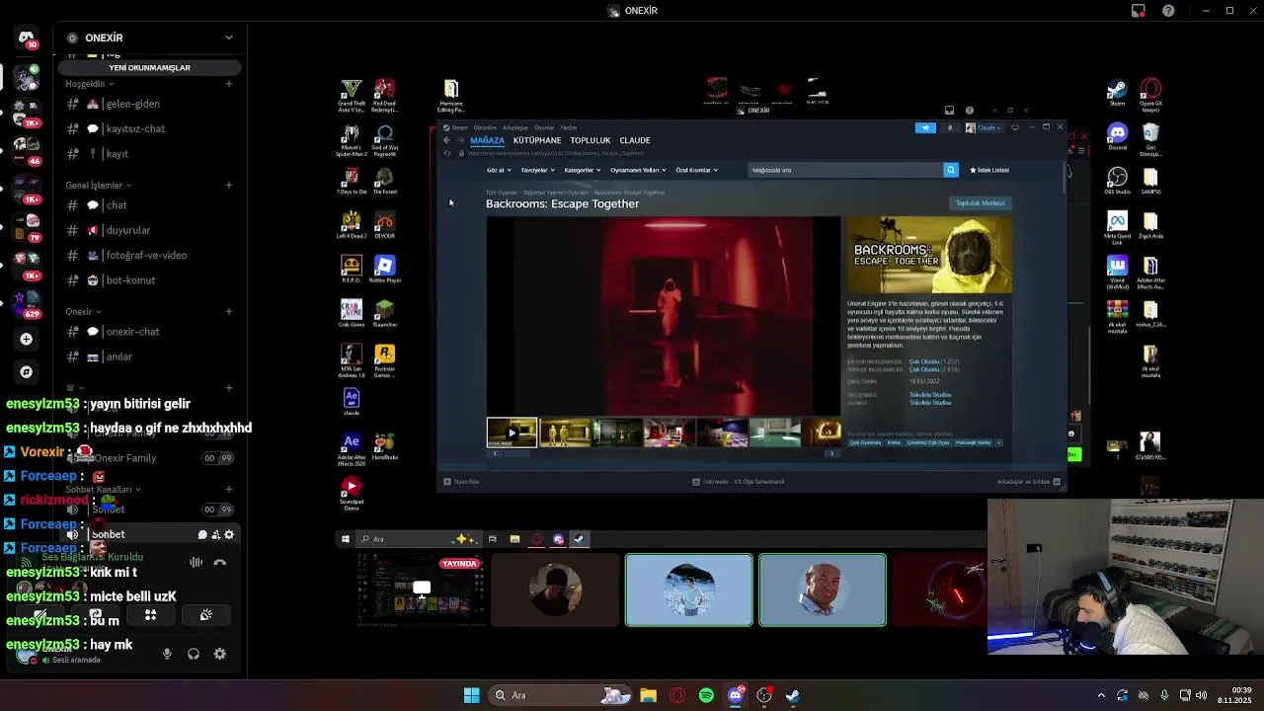Image resolution: width=1264 pixels, height=711 pixels.
Task: Open HandBrake desktop shortcut
Action: pos(385,446)
